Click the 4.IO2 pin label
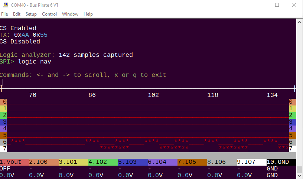Image resolution: width=303 pixels, height=179 pixels. tap(103, 162)
